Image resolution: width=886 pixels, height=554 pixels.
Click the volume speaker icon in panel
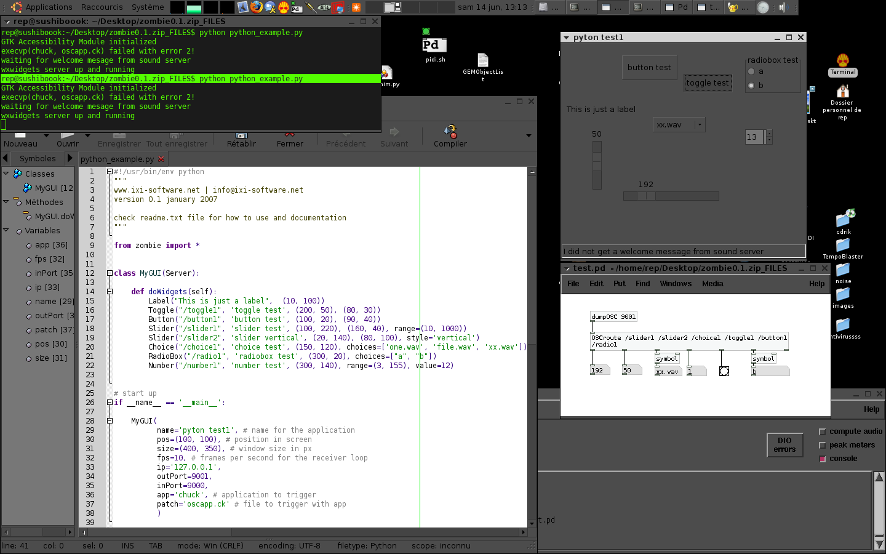point(783,7)
